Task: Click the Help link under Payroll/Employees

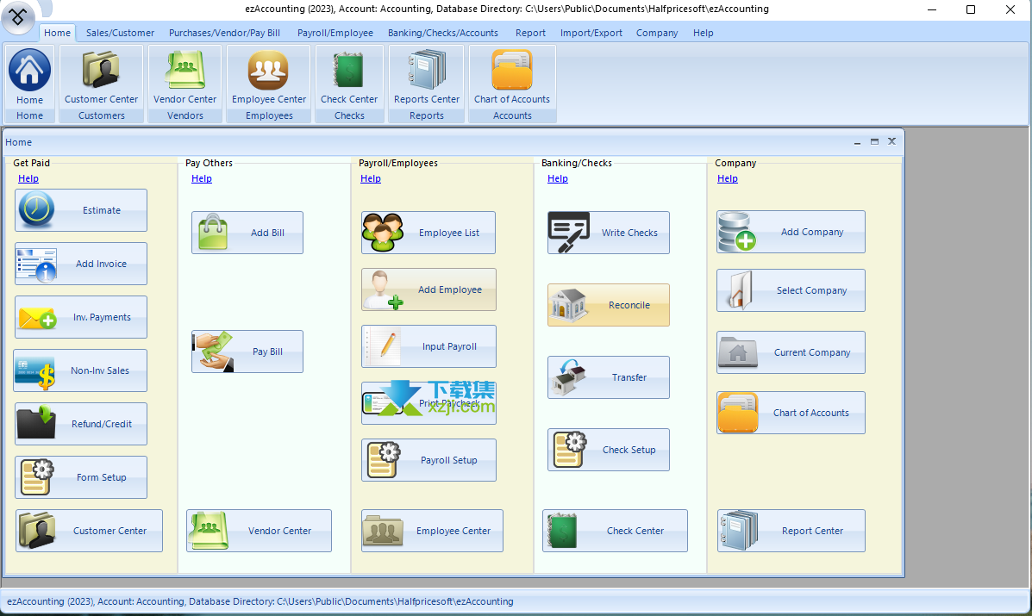Action: [x=371, y=179]
